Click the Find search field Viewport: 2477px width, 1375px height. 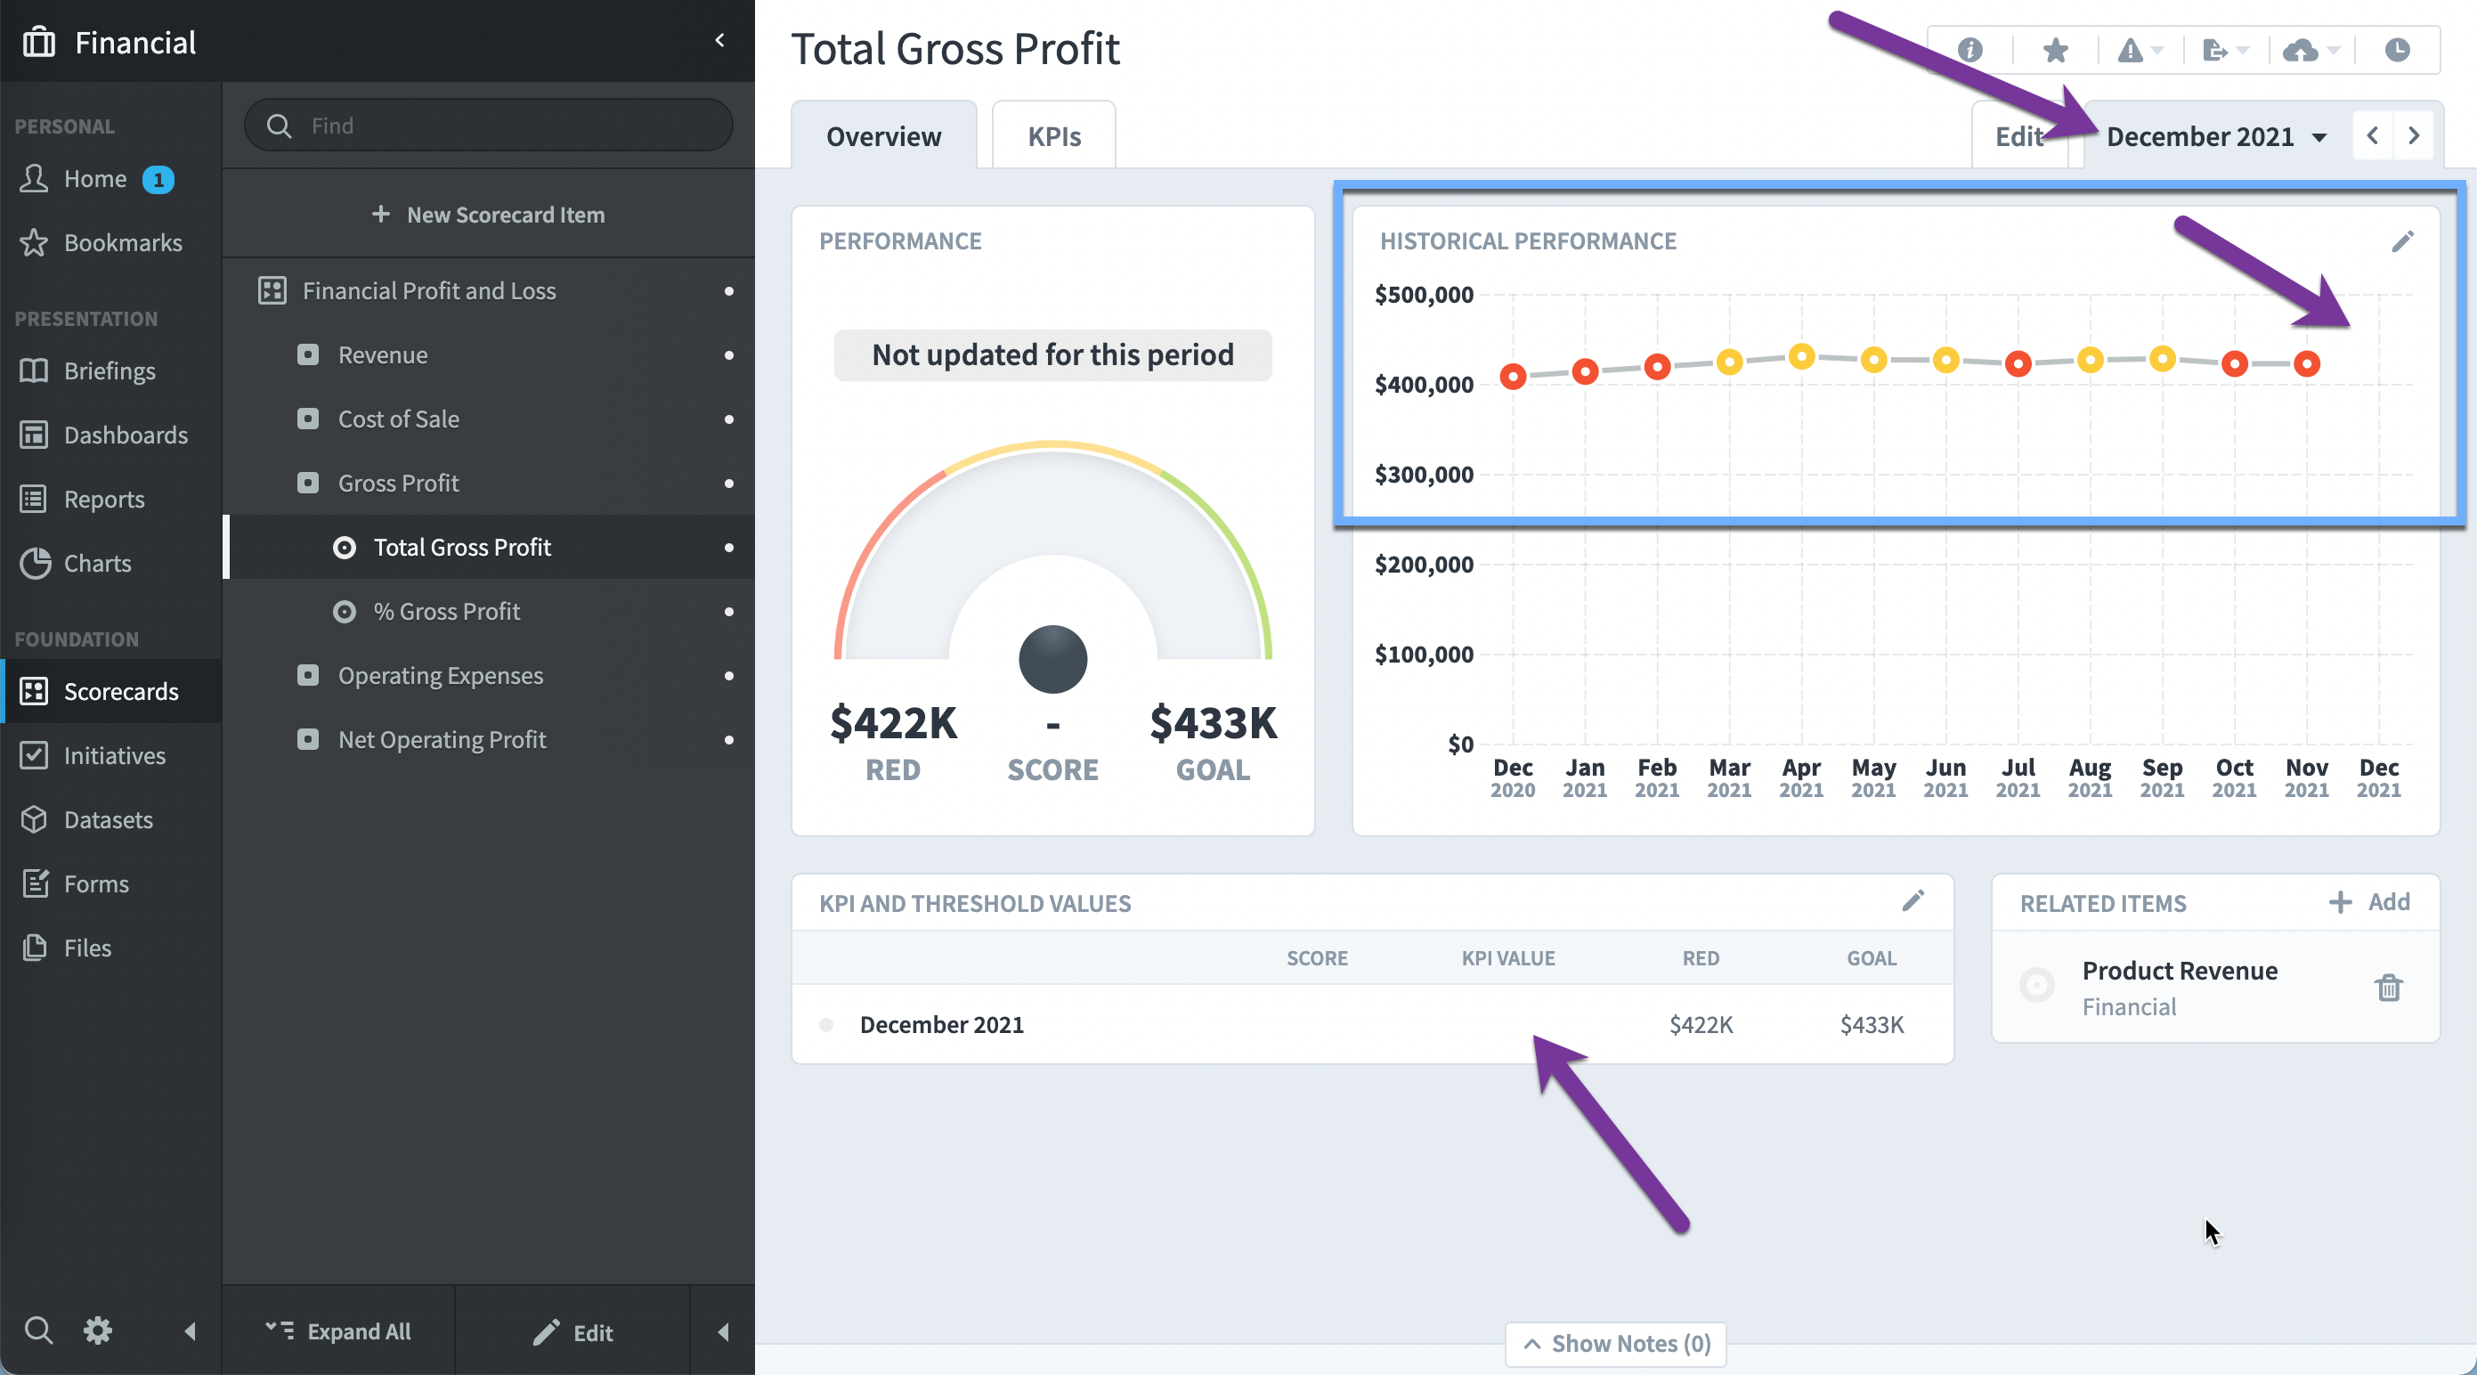[x=489, y=126]
